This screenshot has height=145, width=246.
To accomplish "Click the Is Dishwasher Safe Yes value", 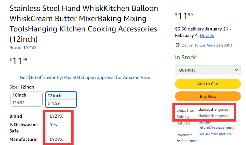I will 53,124.
